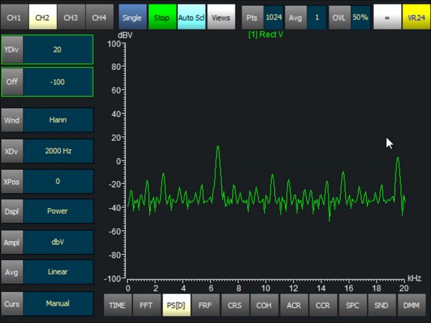Select the CH1 channel button
The height and width of the screenshot is (323, 431).
14,17
